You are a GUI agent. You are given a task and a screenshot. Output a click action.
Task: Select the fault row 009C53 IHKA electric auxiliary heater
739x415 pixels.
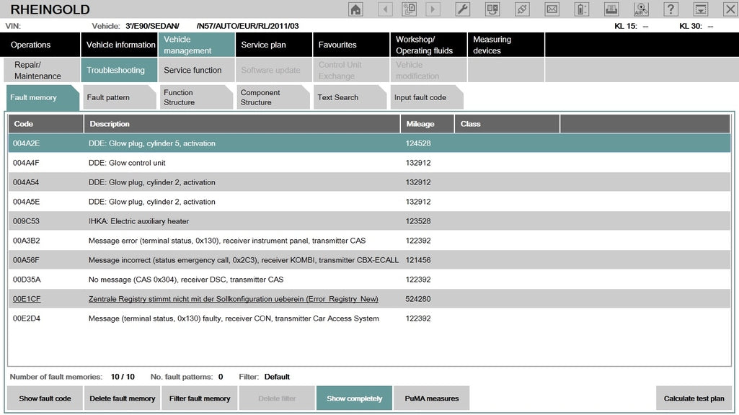click(x=216, y=221)
